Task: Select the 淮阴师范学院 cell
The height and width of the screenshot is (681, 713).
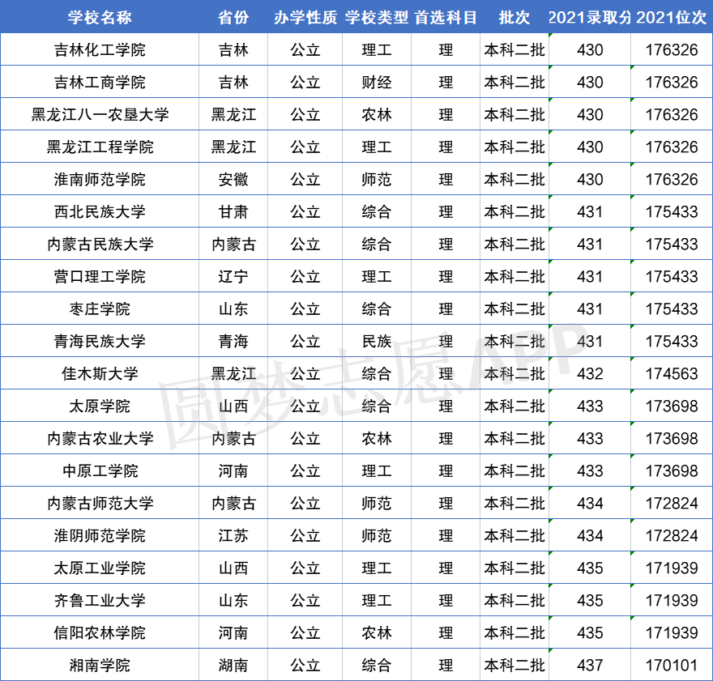Action: point(100,535)
